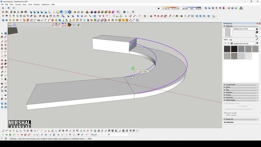Open the Extensions menu

click(45, 4)
